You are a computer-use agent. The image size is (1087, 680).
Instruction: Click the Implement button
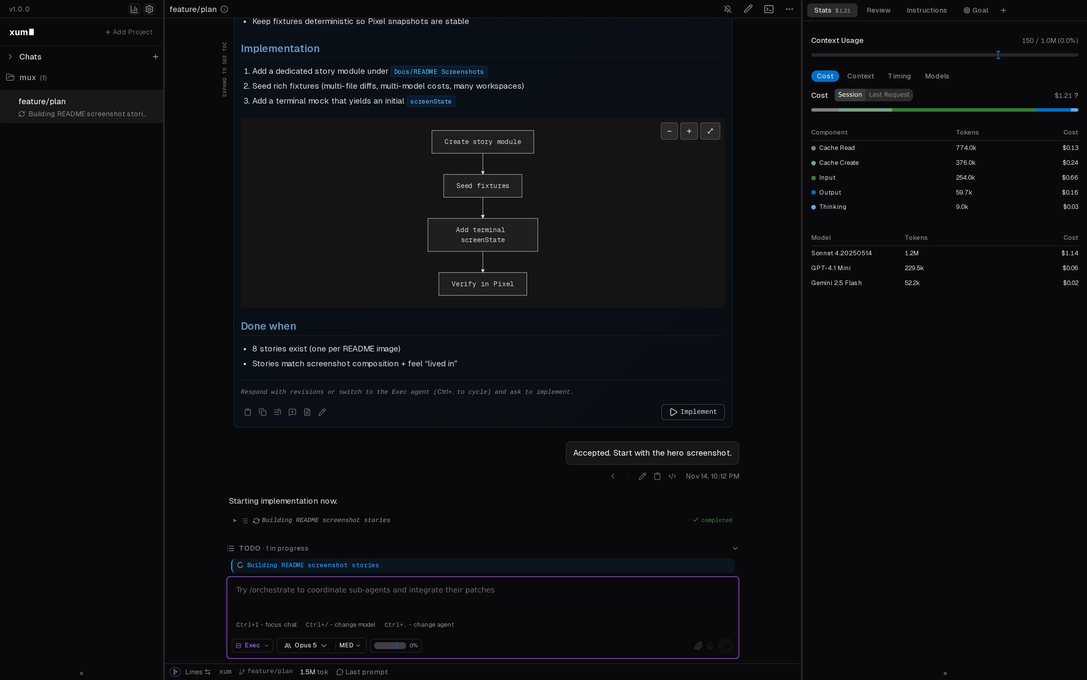(693, 412)
